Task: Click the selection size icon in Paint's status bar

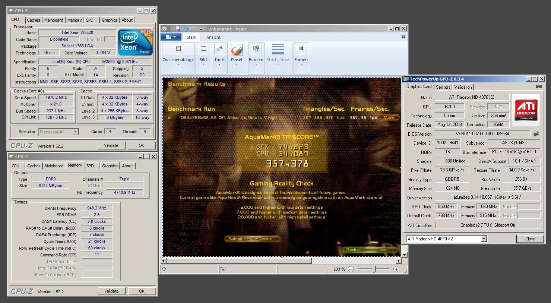Action: click(x=223, y=269)
